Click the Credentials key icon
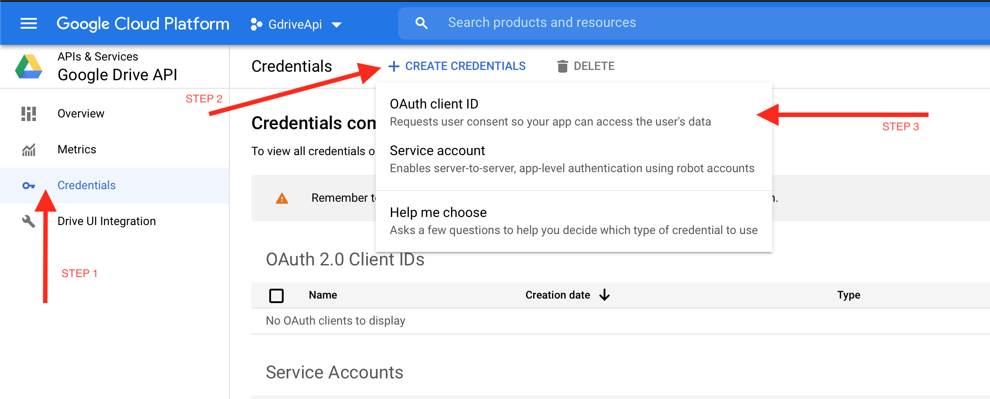Screen dimensions: 990x399 pyautogui.click(x=29, y=185)
